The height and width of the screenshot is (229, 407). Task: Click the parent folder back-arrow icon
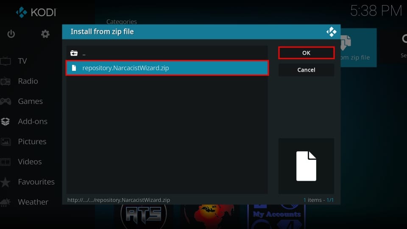(x=74, y=53)
